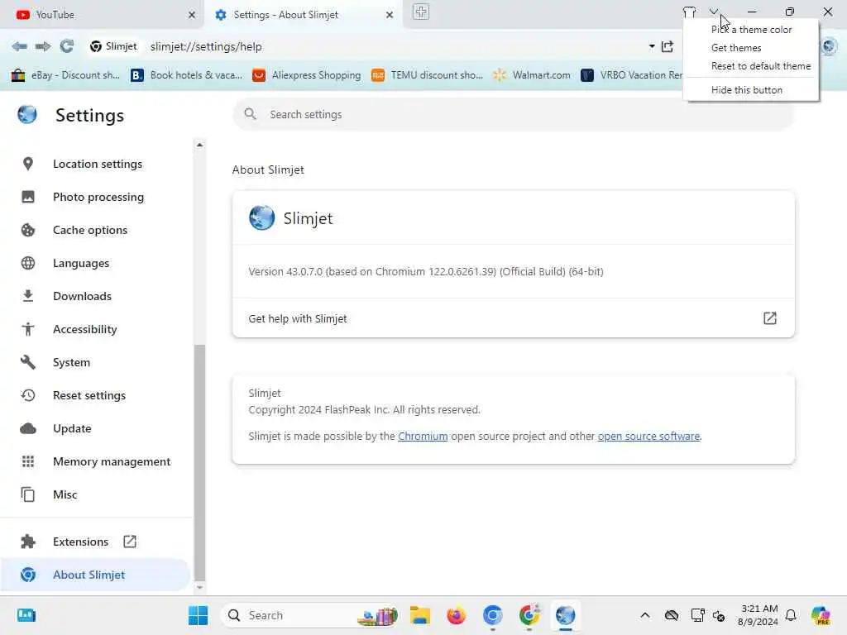The image size is (847, 635).
Task: Click the Search settings field
Action: (x=513, y=114)
